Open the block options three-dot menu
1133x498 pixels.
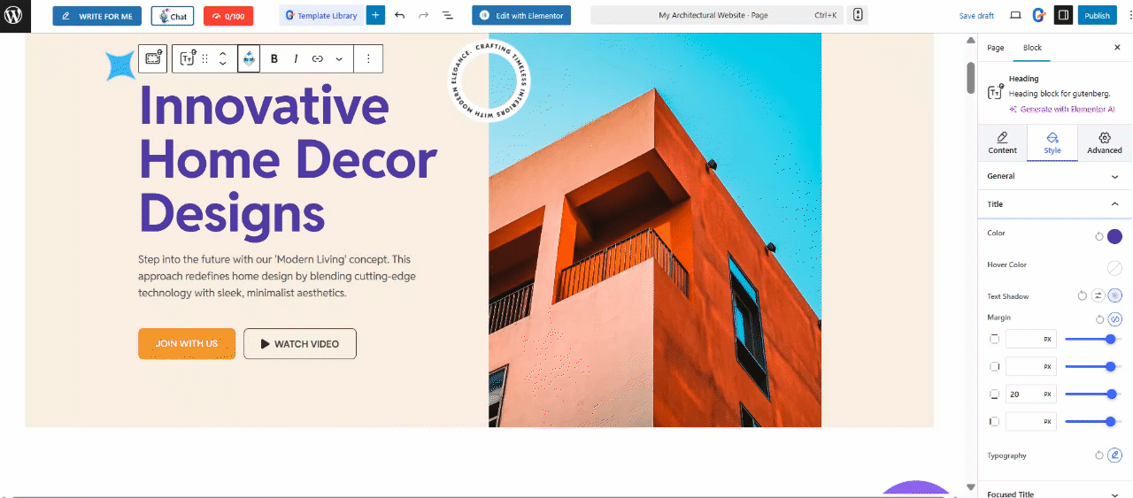point(368,58)
